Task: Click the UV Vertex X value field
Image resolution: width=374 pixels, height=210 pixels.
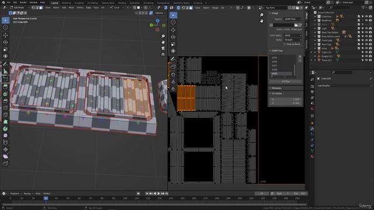Action: [286, 99]
